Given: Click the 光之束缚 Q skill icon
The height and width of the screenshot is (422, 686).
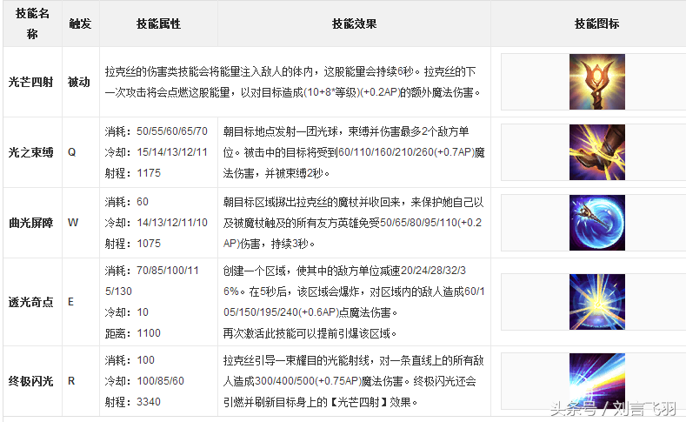Looking at the screenshot, I should point(596,152).
